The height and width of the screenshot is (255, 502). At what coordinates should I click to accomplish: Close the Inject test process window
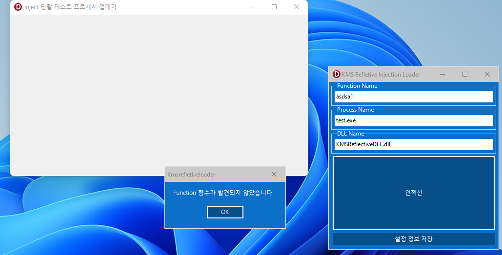click(297, 7)
